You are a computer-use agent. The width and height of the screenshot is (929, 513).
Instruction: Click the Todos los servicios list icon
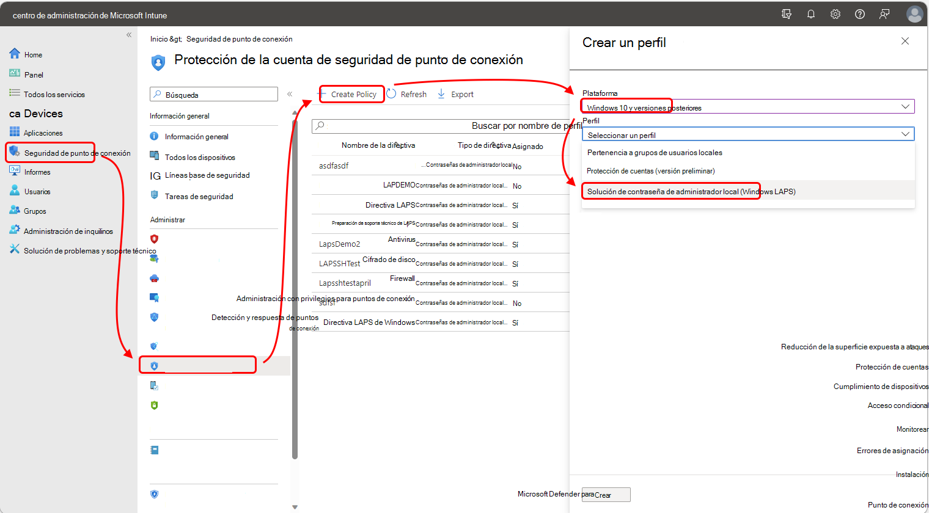click(15, 93)
